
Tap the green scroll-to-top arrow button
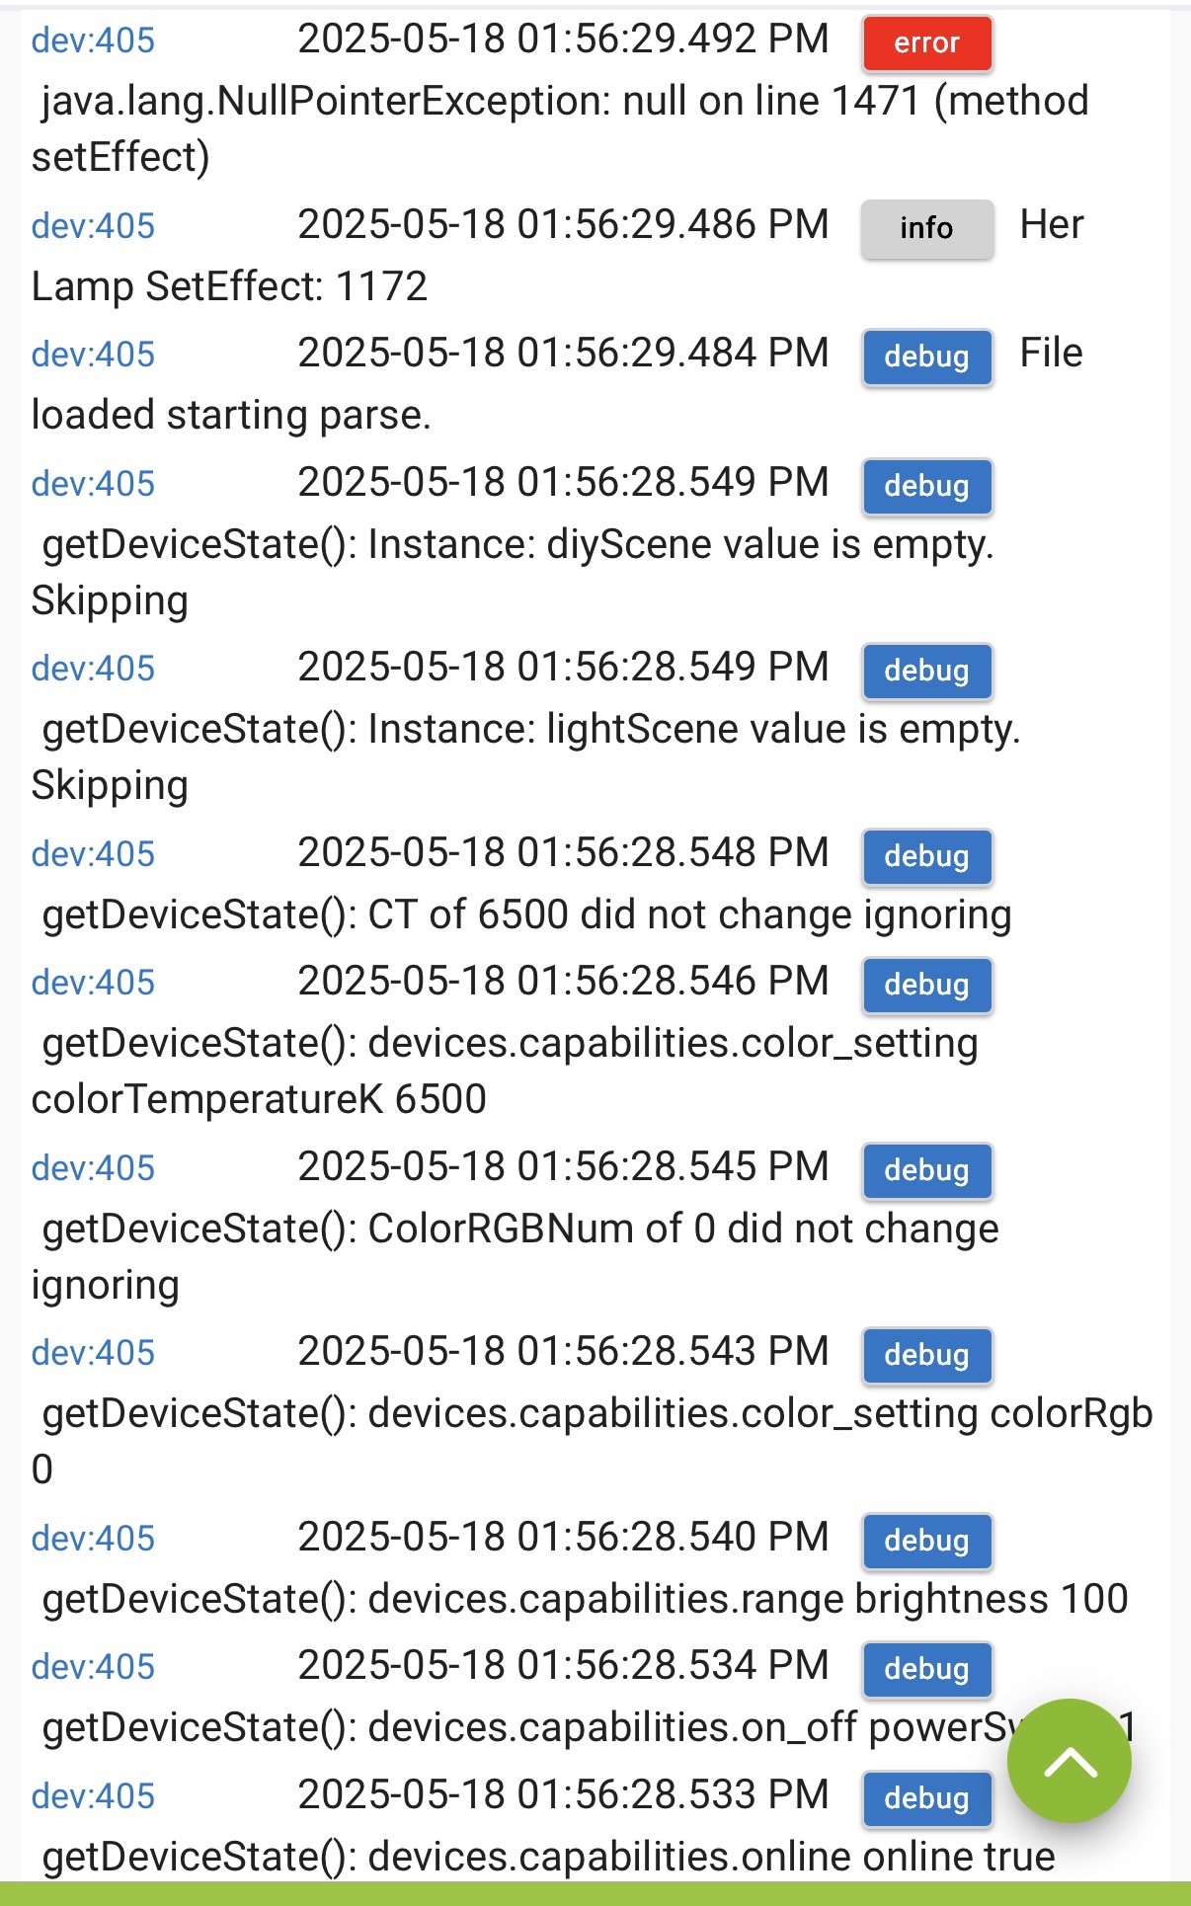(x=1069, y=1761)
